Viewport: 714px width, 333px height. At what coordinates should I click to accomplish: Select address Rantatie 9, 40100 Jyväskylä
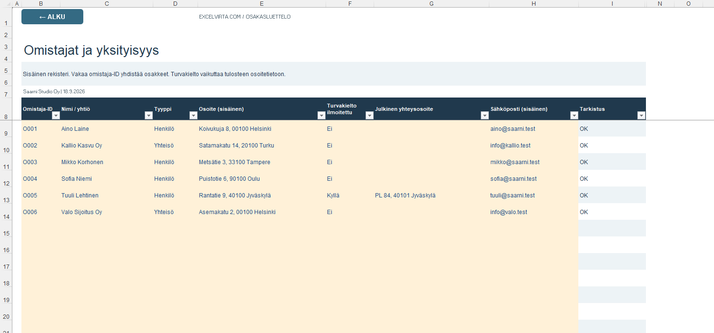(262, 196)
